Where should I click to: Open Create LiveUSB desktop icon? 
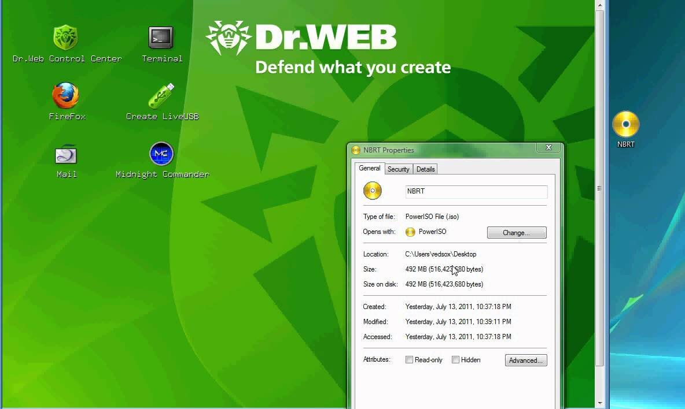pyautogui.click(x=161, y=95)
